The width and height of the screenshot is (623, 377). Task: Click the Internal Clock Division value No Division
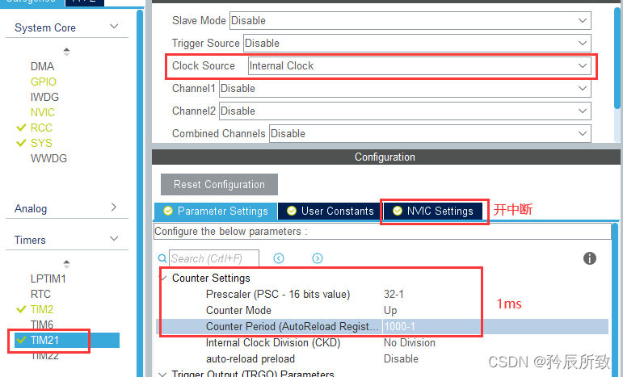[x=409, y=343]
